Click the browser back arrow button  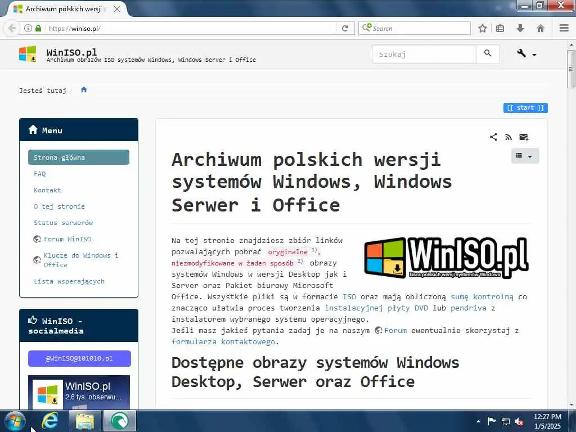(12, 28)
